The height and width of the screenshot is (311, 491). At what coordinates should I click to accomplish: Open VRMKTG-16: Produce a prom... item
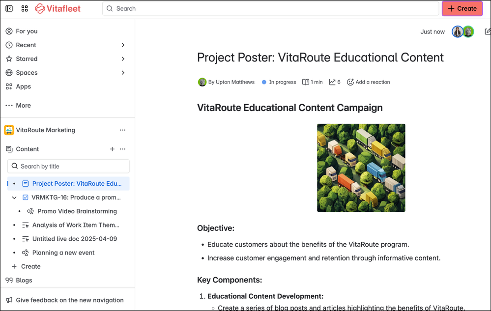pos(76,198)
